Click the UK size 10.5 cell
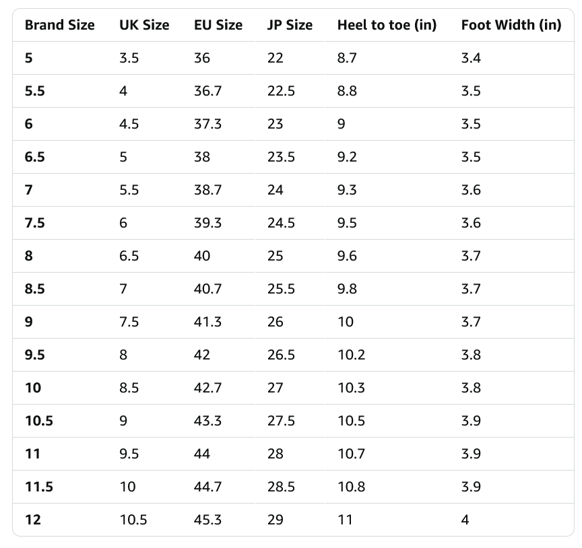 (x=133, y=520)
